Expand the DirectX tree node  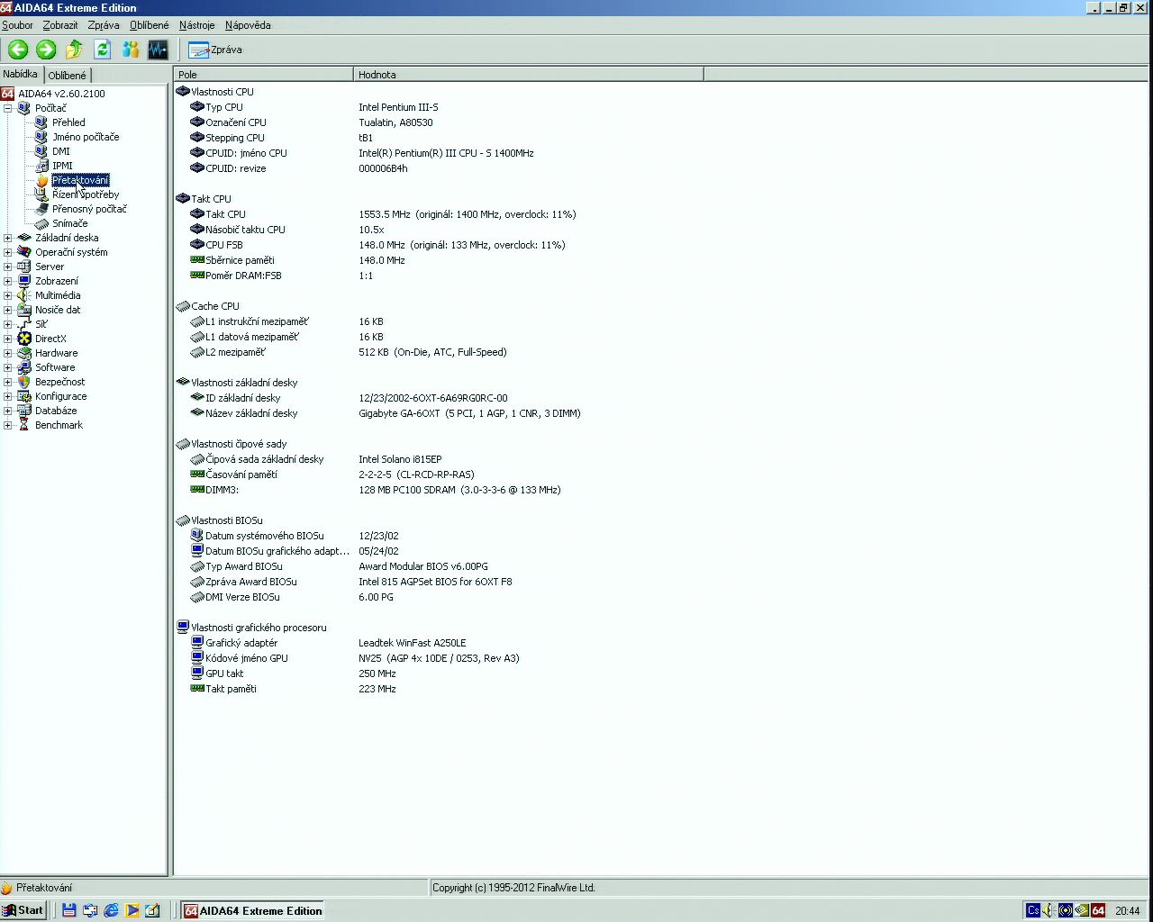click(8, 339)
